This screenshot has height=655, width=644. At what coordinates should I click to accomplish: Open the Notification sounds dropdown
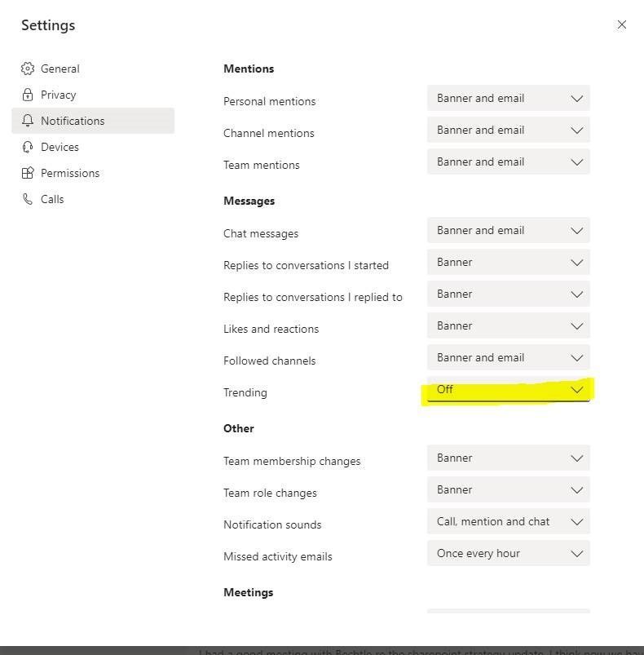[509, 521]
